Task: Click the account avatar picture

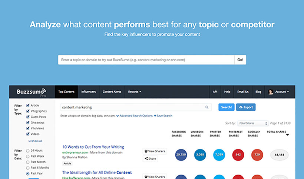Action: pyautogui.click(x=271, y=92)
